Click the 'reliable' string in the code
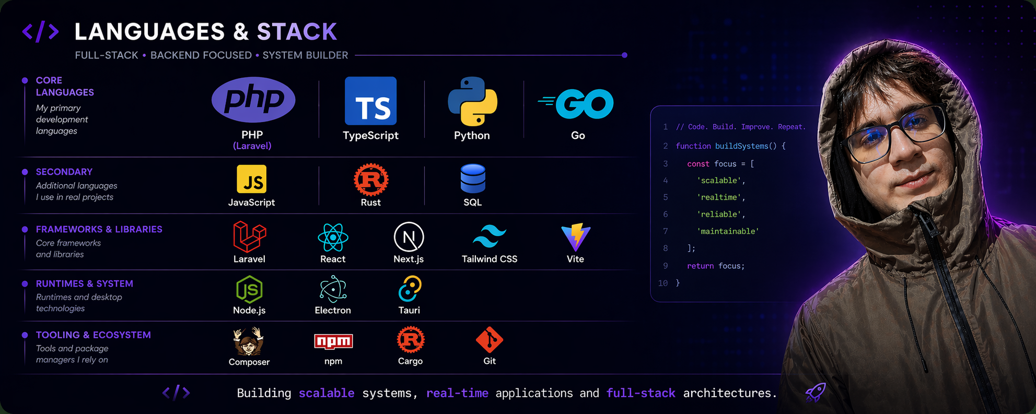The height and width of the screenshot is (414, 1036). tap(721, 215)
